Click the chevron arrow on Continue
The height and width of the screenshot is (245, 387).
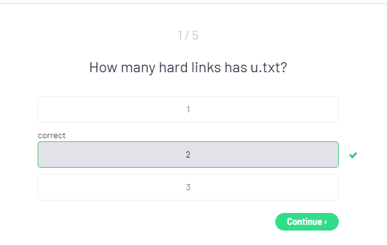(x=326, y=222)
